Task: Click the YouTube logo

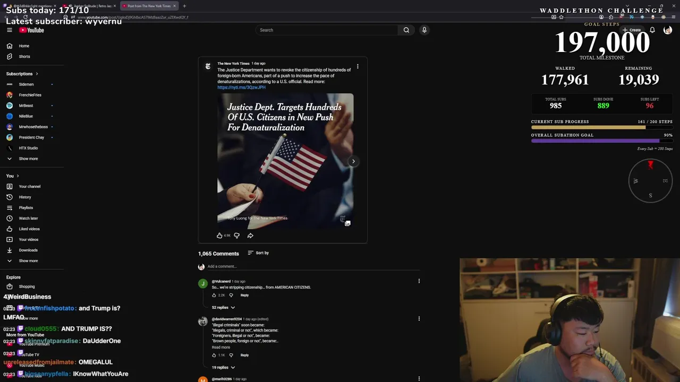Action: point(32,30)
